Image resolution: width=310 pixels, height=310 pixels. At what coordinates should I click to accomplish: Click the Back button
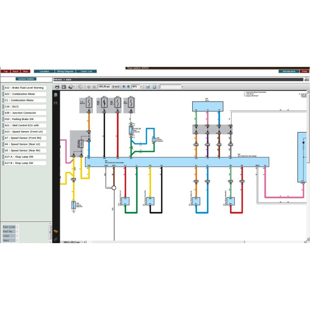click(x=15, y=71)
